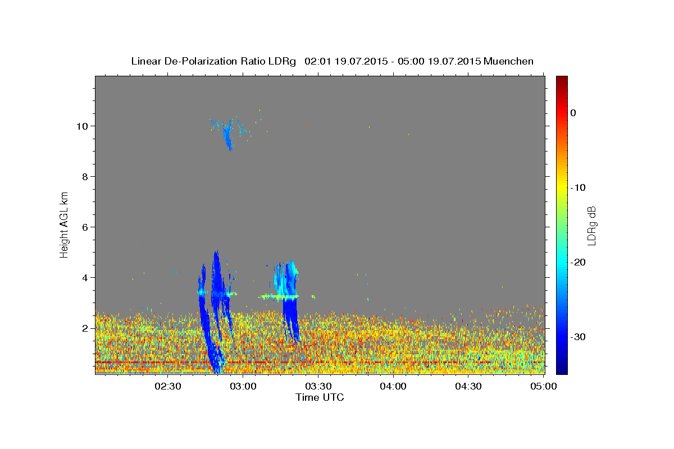This screenshot has width=674, height=449.
Task: Click the yellow band of the colorbar
Action: (x=562, y=185)
